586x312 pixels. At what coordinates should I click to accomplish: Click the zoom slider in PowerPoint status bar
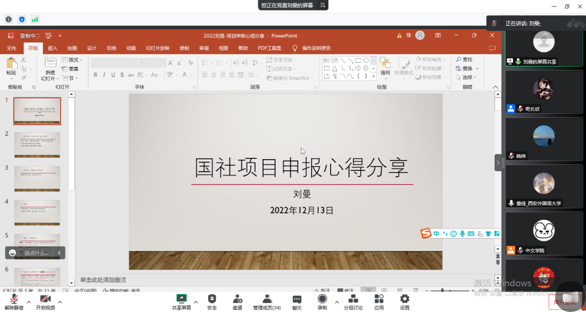(442, 290)
